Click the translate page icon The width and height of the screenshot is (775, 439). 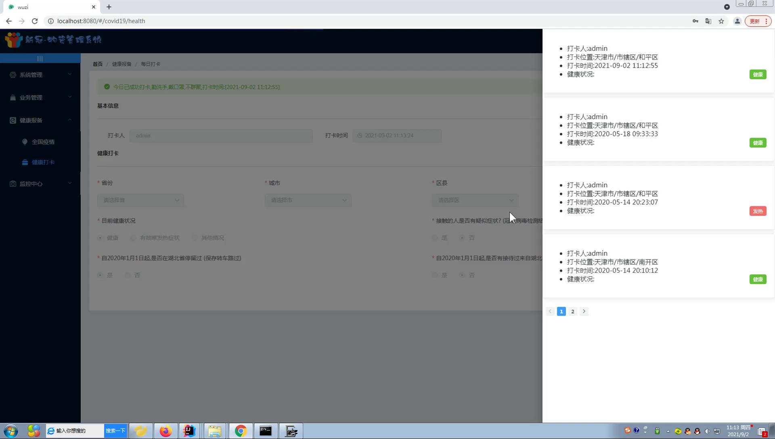pos(708,21)
